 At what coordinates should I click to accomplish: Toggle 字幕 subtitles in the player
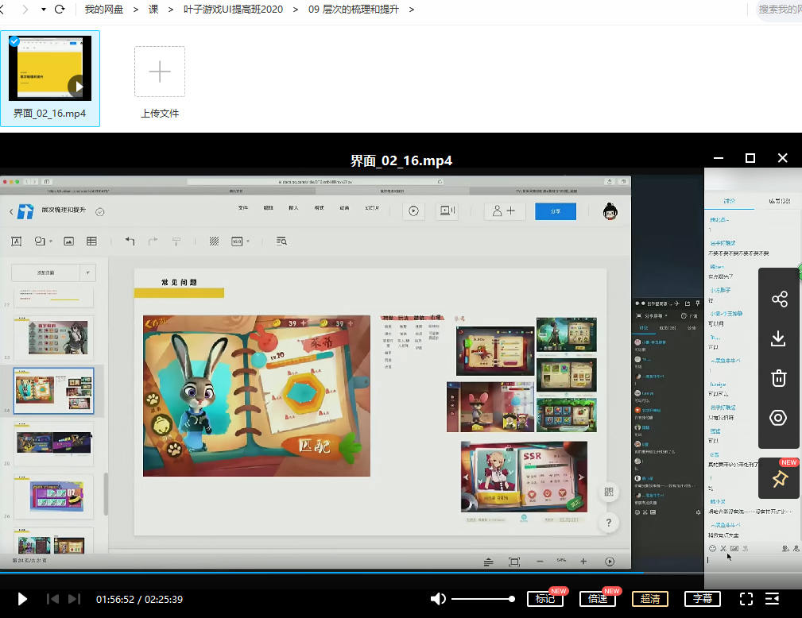(702, 599)
